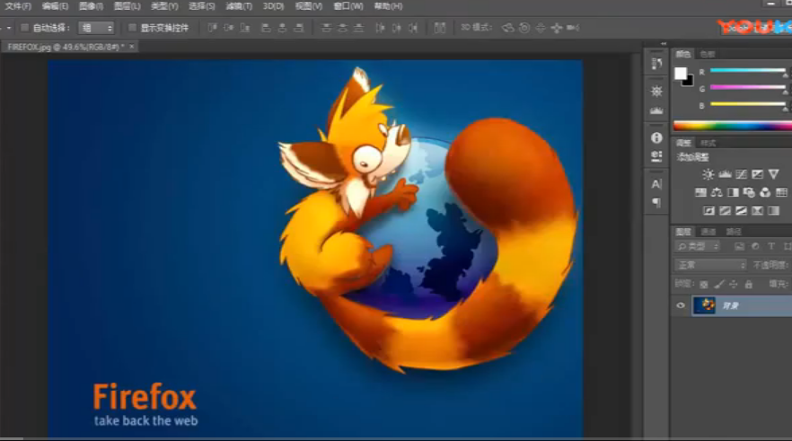This screenshot has width=792, height=441.
Task: Open the Paragraph panel pilcrow icon
Action: coord(656,203)
